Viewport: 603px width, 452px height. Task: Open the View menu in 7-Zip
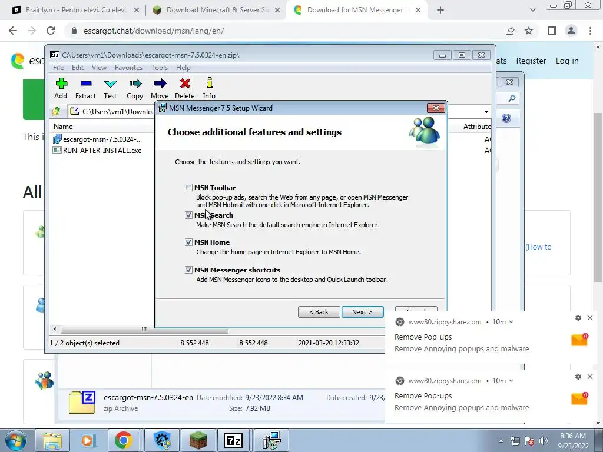pyautogui.click(x=99, y=68)
